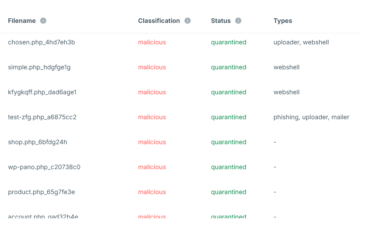Screen dimensions: 388x226
Task: Click 'uploader, webshell' types text
Action: [301, 42]
